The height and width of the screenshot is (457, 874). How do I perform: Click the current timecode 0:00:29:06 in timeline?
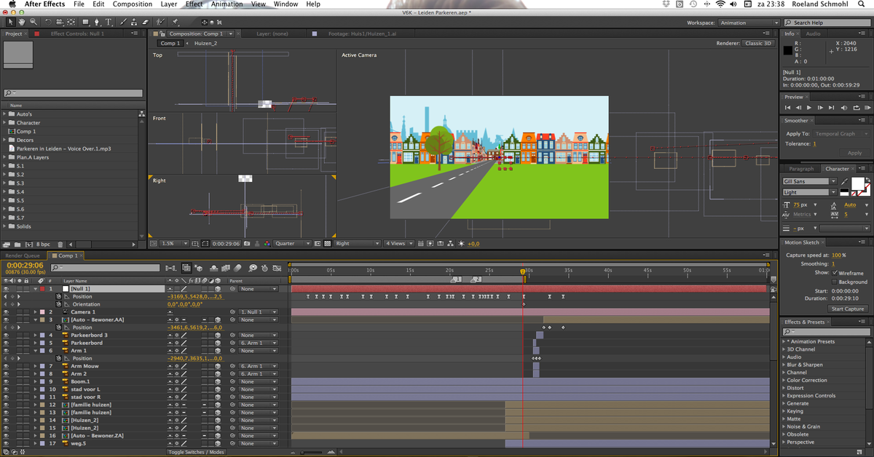click(x=25, y=265)
